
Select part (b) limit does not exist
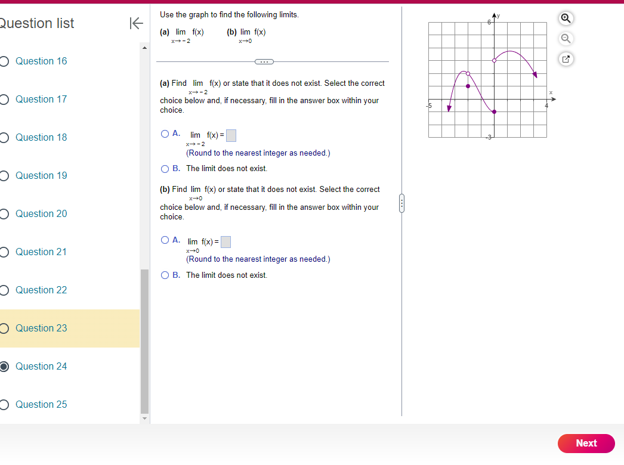165,275
